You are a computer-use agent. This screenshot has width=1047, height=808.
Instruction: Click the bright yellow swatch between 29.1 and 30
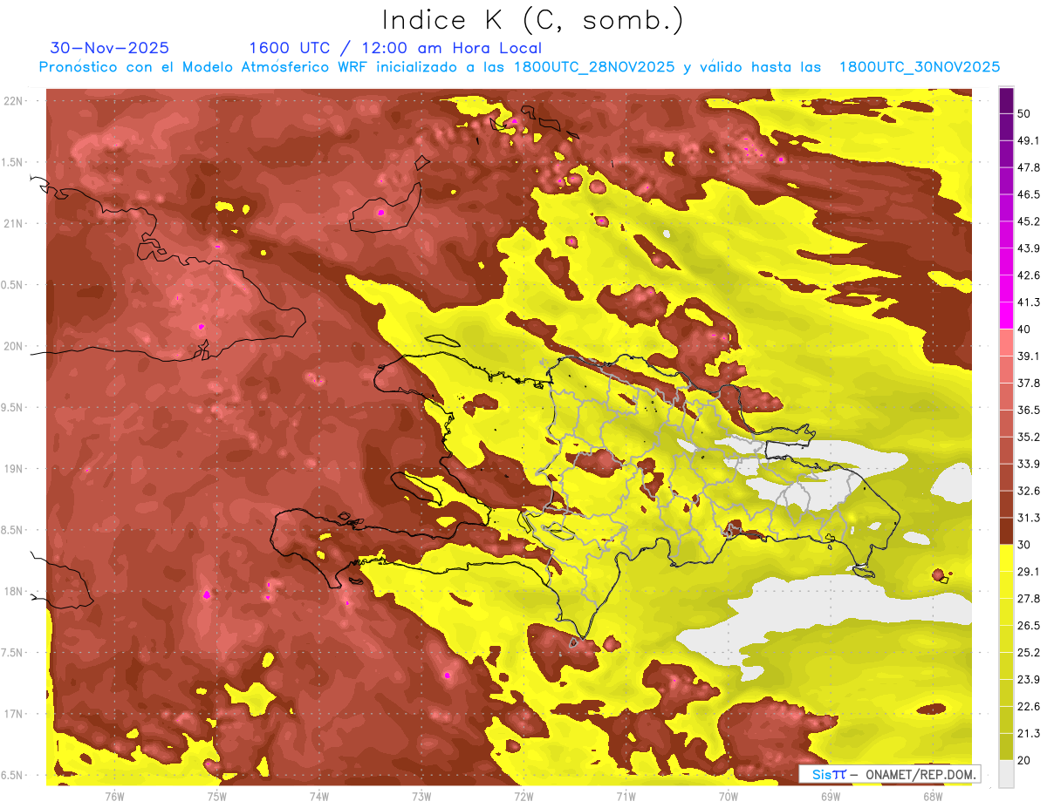[x=1006, y=558]
